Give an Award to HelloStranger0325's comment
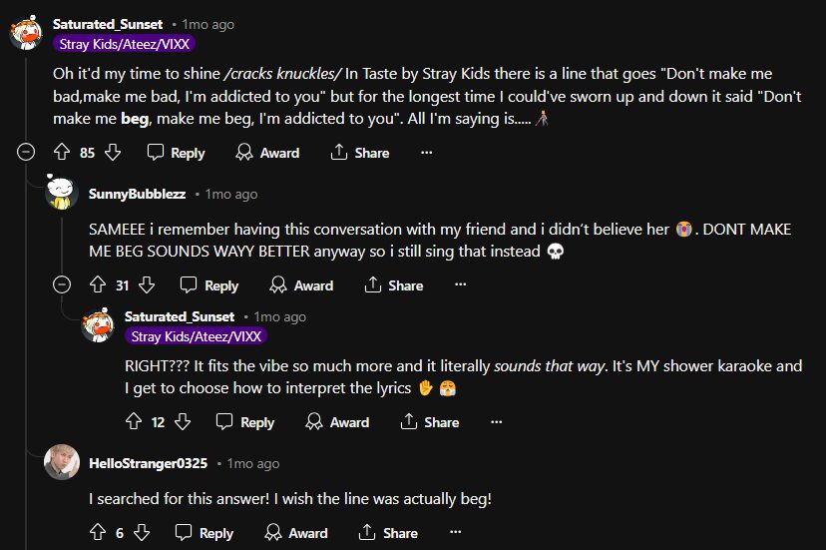Image resolution: width=826 pixels, height=550 pixels. click(x=297, y=533)
